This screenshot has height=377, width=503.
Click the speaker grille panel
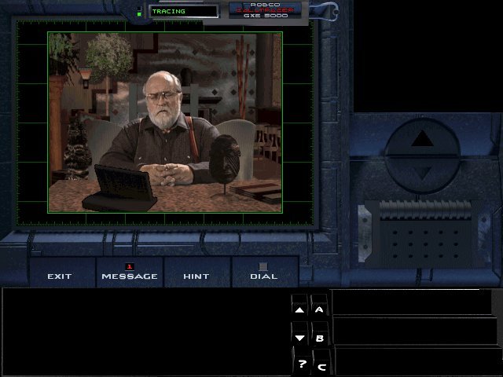click(x=425, y=243)
